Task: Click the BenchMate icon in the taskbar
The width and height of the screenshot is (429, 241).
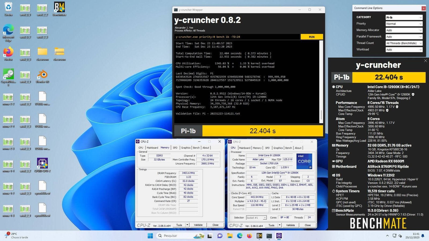Action: 259,236
